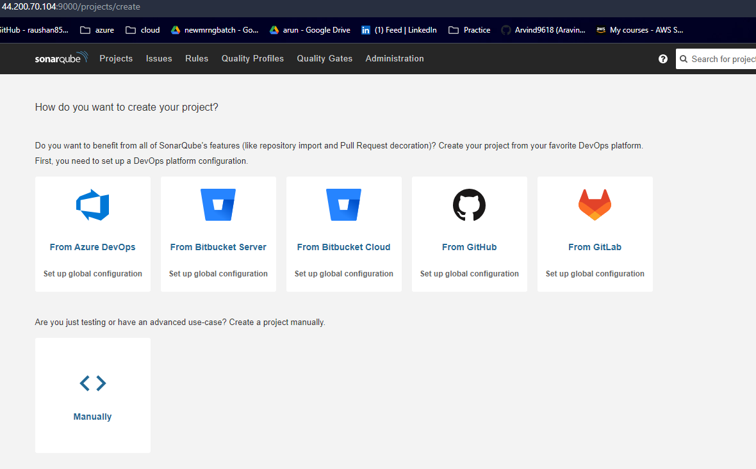Click the Manually code brackets icon
This screenshot has width=756, height=469.
(93, 383)
